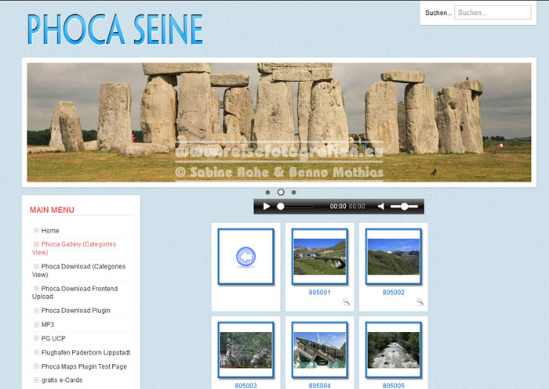Focus the Suchen search field
Viewport: 549px width, 389px height.
pyautogui.click(x=493, y=13)
